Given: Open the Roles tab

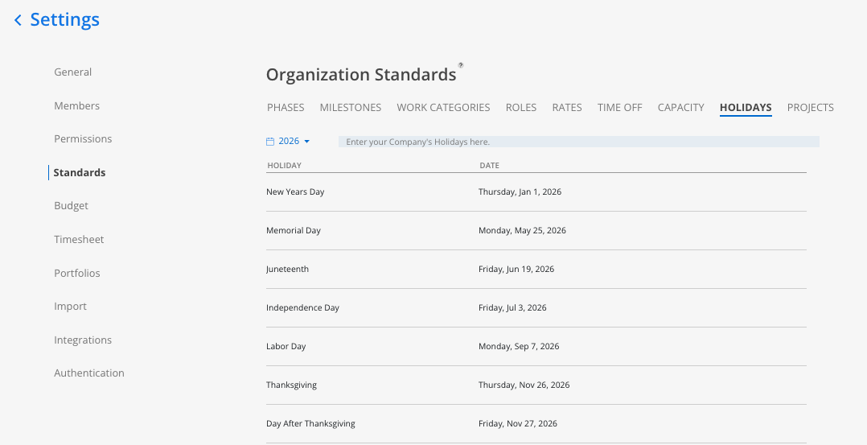Looking at the screenshot, I should coord(521,107).
